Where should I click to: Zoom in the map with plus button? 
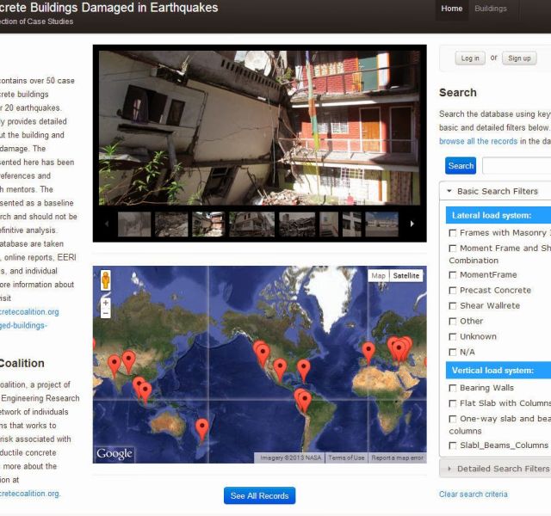(x=105, y=303)
